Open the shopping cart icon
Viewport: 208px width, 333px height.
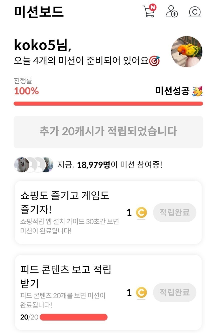click(149, 11)
